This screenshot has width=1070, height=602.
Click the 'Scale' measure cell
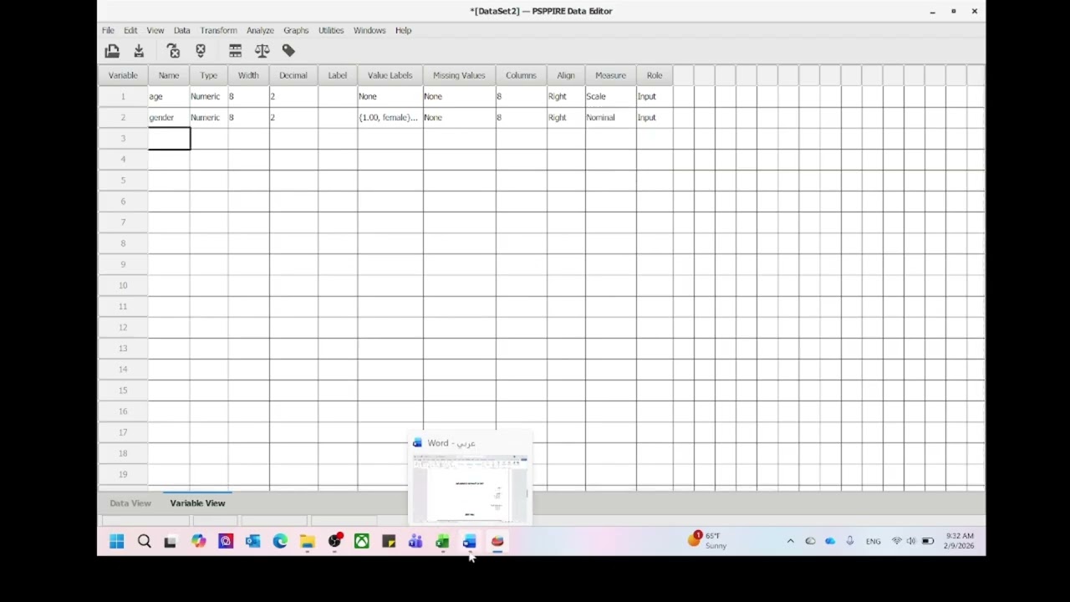click(610, 96)
